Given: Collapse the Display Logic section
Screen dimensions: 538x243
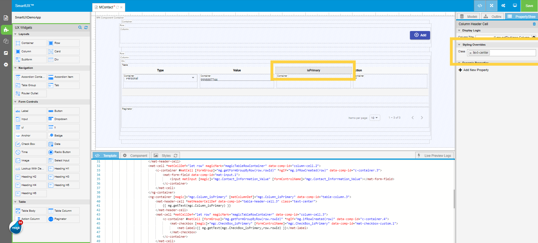Looking at the screenshot, I should coord(459,30).
